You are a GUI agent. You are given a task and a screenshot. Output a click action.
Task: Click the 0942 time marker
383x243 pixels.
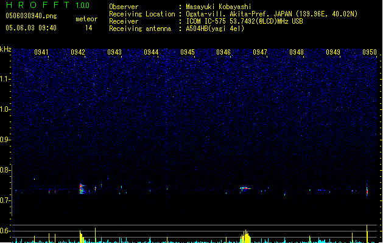(78, 52)
